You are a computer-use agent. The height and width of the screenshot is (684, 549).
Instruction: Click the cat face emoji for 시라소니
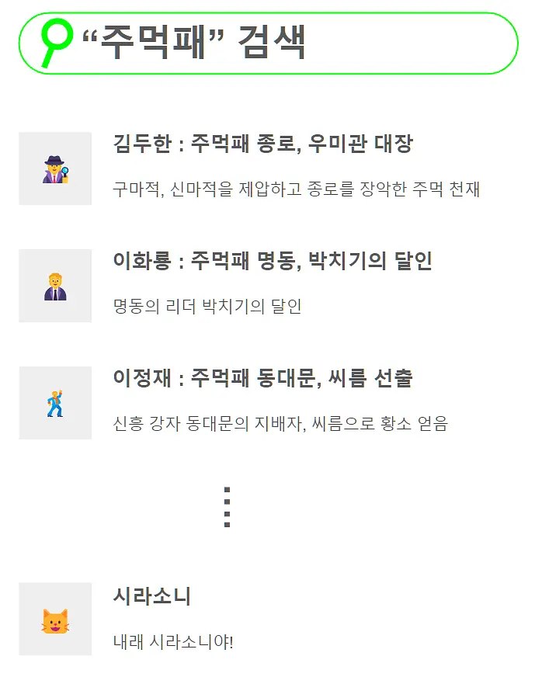[x=55, y=621]
